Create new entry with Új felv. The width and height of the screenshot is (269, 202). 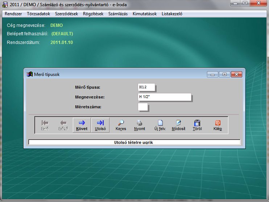click(x=160, y=125)
